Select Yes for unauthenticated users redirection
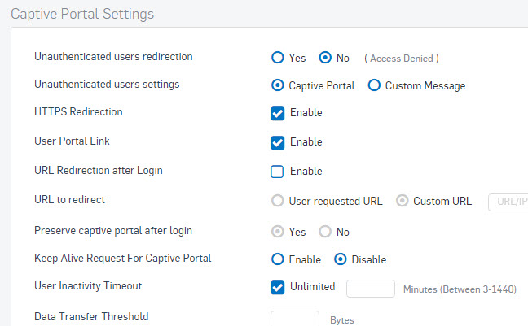The image size is (528, 326). (x=278, y=58)
